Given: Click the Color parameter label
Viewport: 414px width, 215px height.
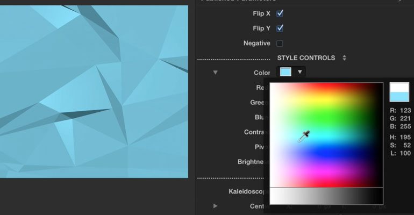Looking at the screenshot, I should (x=262, y=73).
